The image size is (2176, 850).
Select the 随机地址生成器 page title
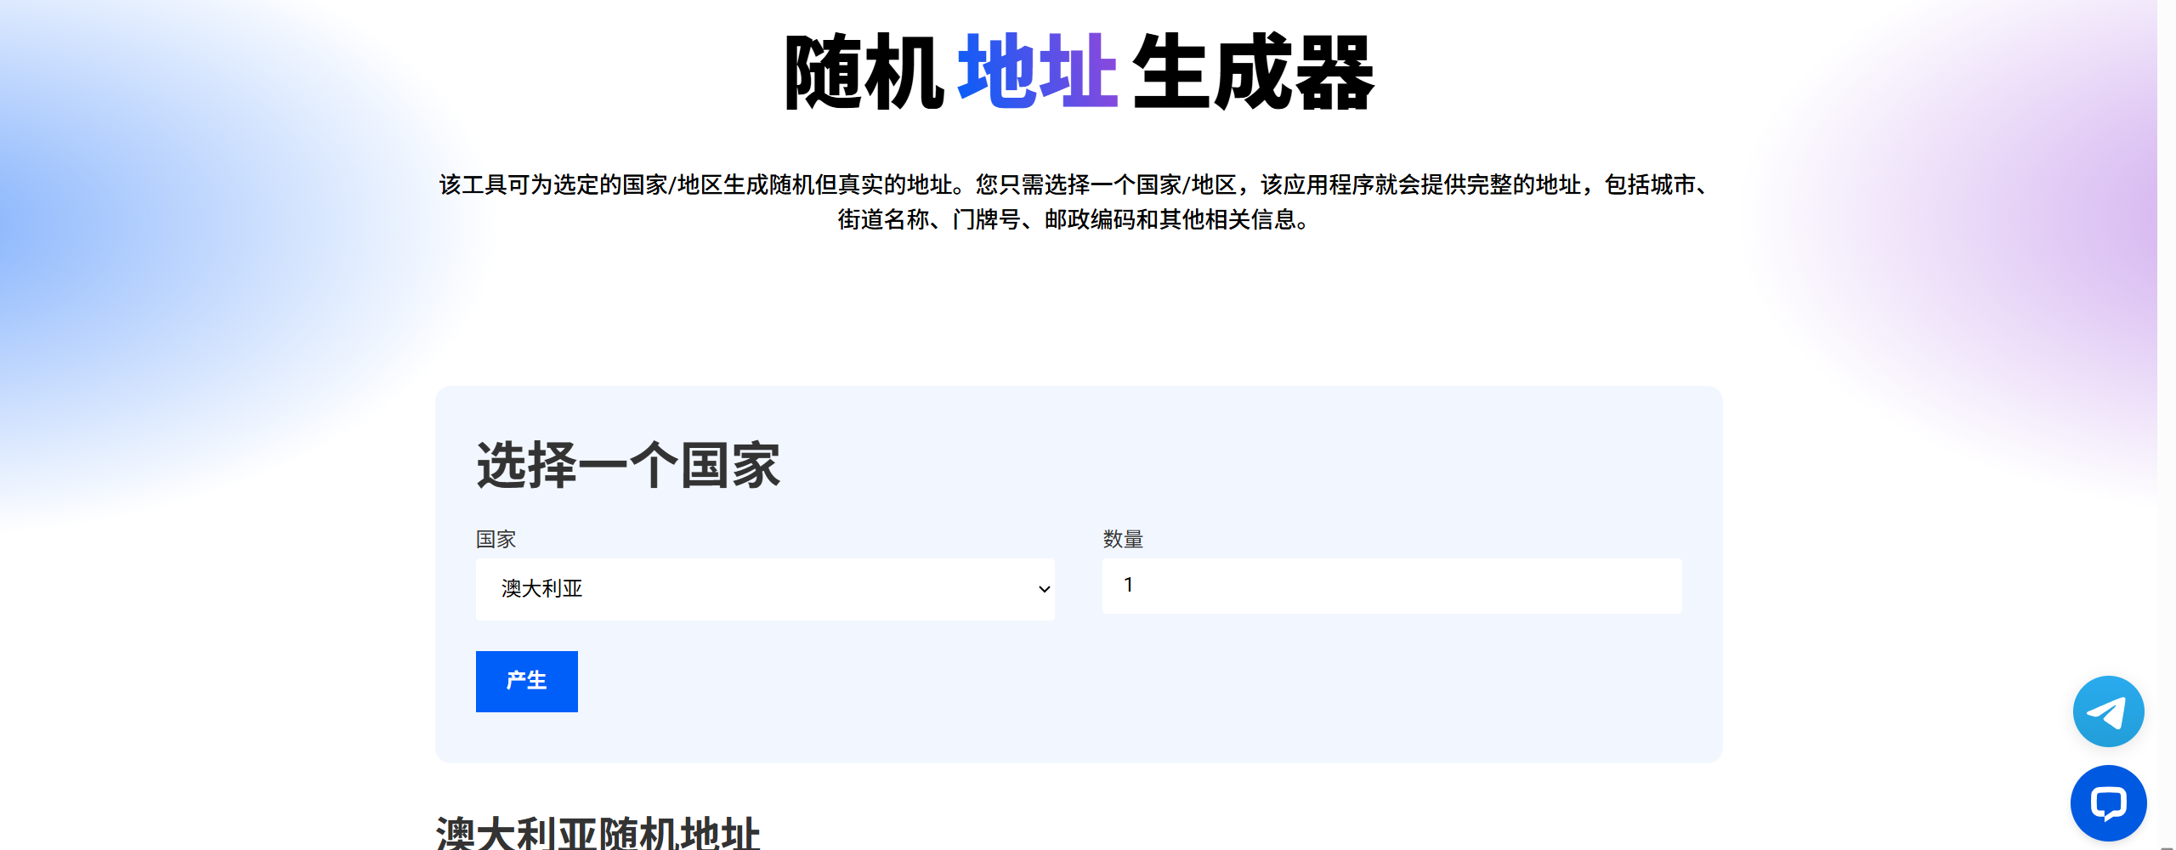pos(1079,72)
